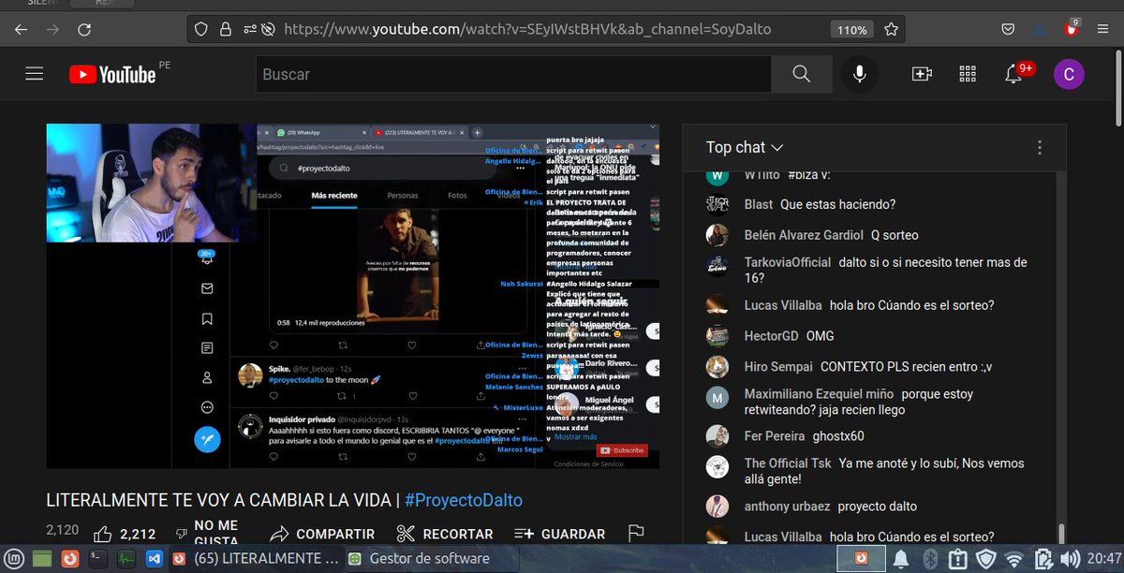This screenshot has height=573, width=1124.
Task: Select TarkoviaOfficial's chat message
Action: pos(885,270)
